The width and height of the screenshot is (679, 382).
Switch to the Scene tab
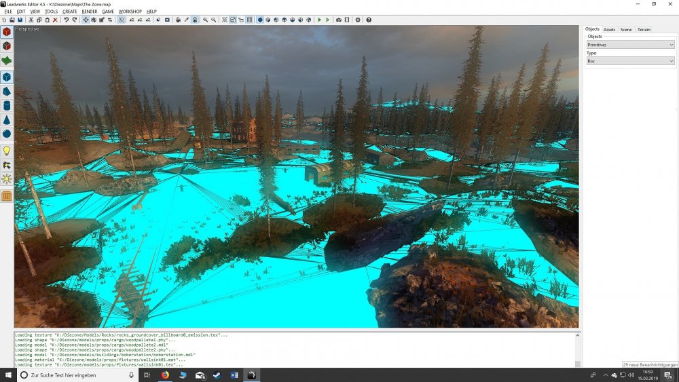626,29
